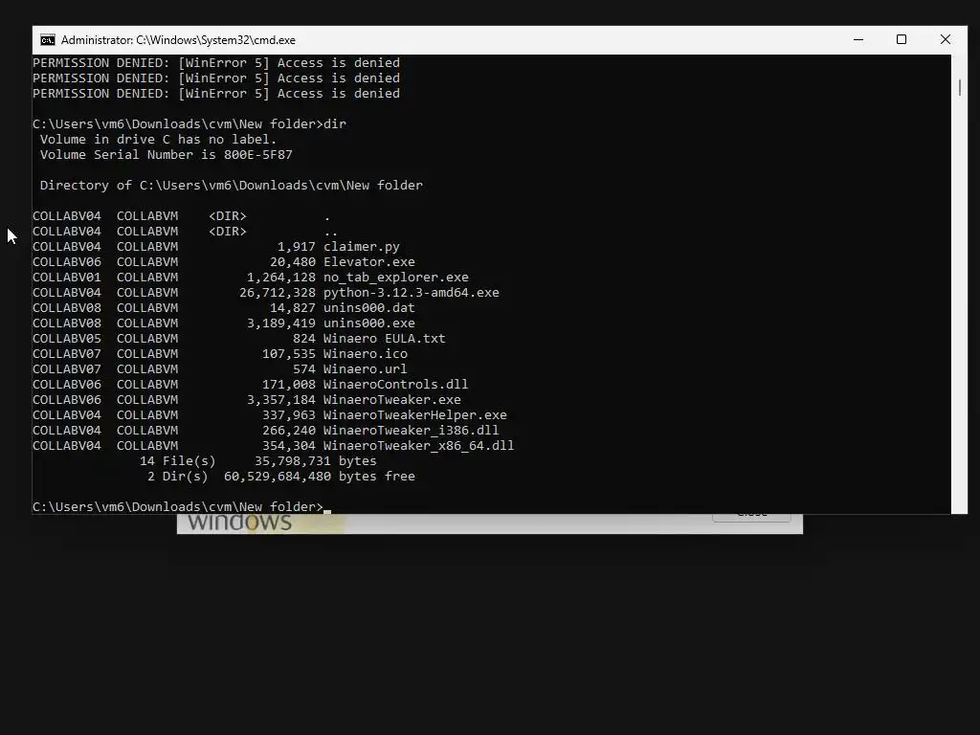This screenshot has width=980, height=735.
Task: Click the file name WinaeroTweaker_x86_64.dll
Action: pyautogui.click(x=419, y=446)
